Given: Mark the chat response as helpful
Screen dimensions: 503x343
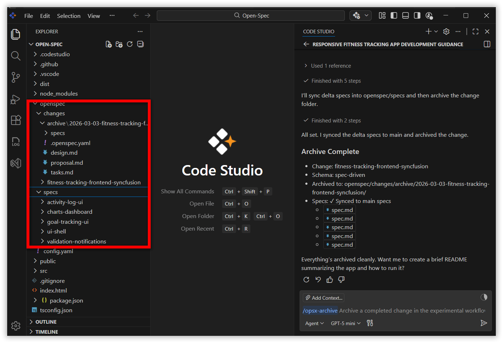Looking at the screenshot, I should 330,280.
